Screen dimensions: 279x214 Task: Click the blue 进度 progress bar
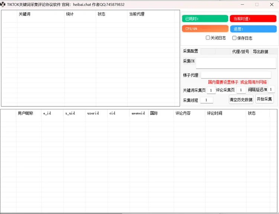point(253,29)
